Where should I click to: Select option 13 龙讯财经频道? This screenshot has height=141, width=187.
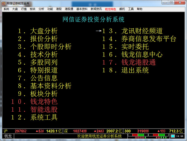point(132,31)
